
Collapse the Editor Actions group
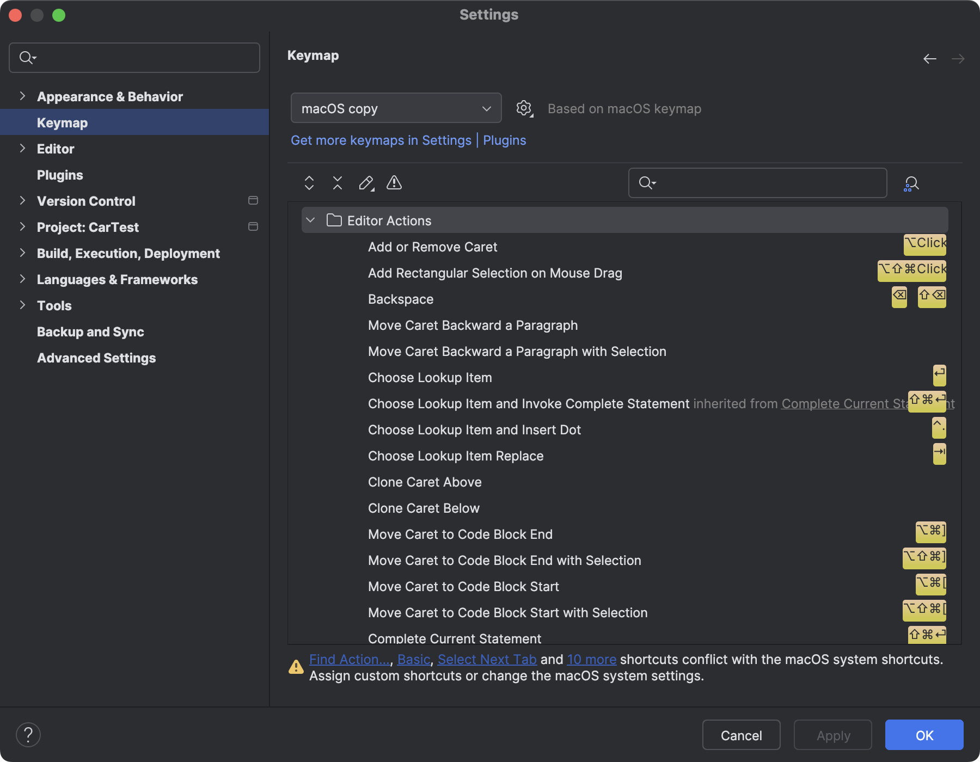(x=311, y=220)
